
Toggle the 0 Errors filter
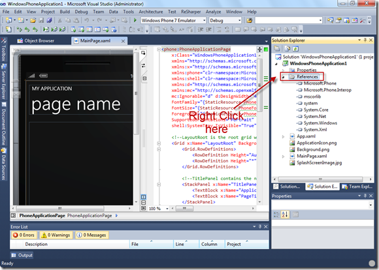point(24,235)
